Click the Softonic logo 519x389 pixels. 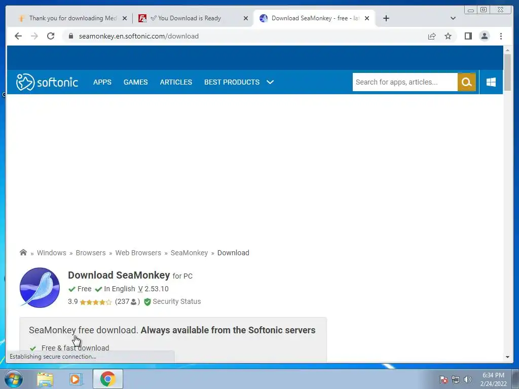point(47,82)
